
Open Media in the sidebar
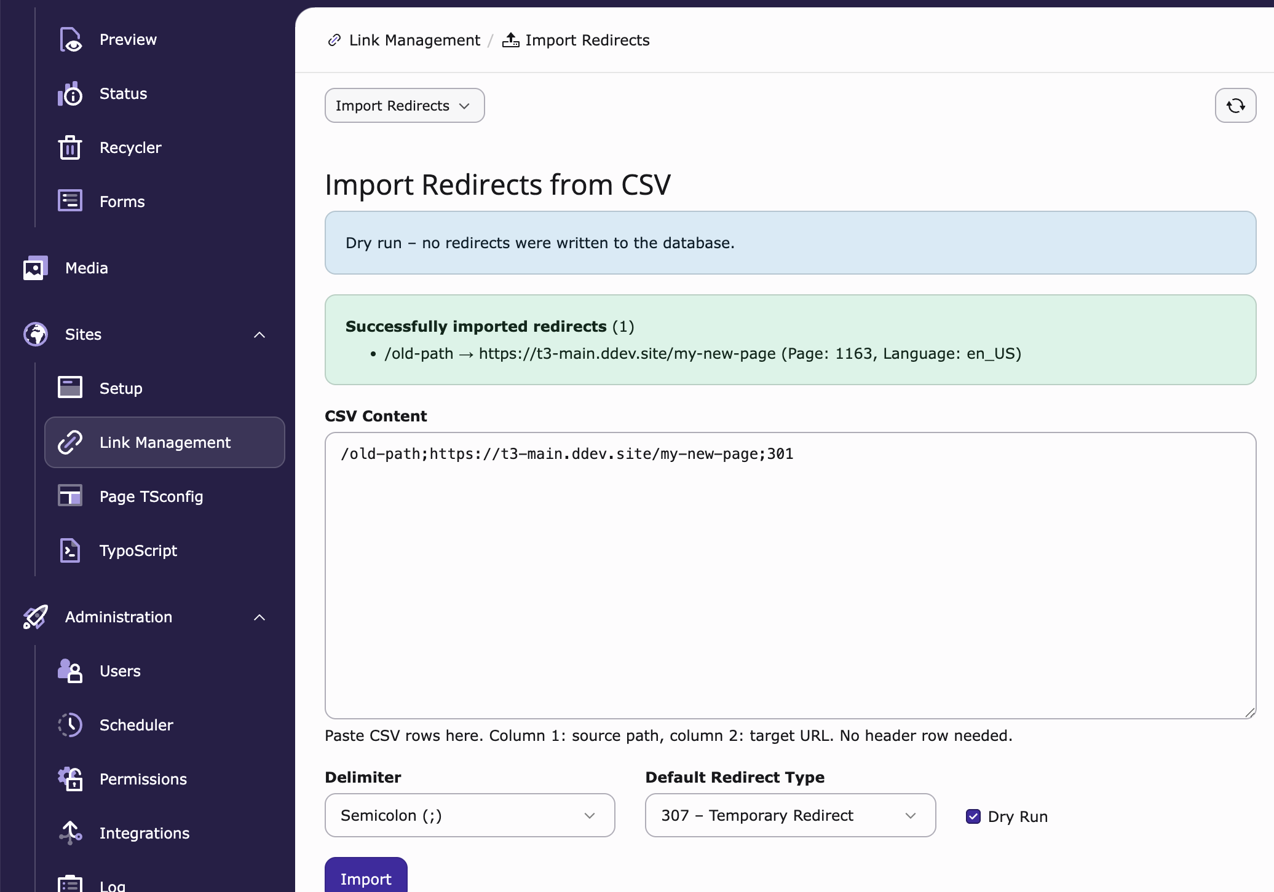87,268
